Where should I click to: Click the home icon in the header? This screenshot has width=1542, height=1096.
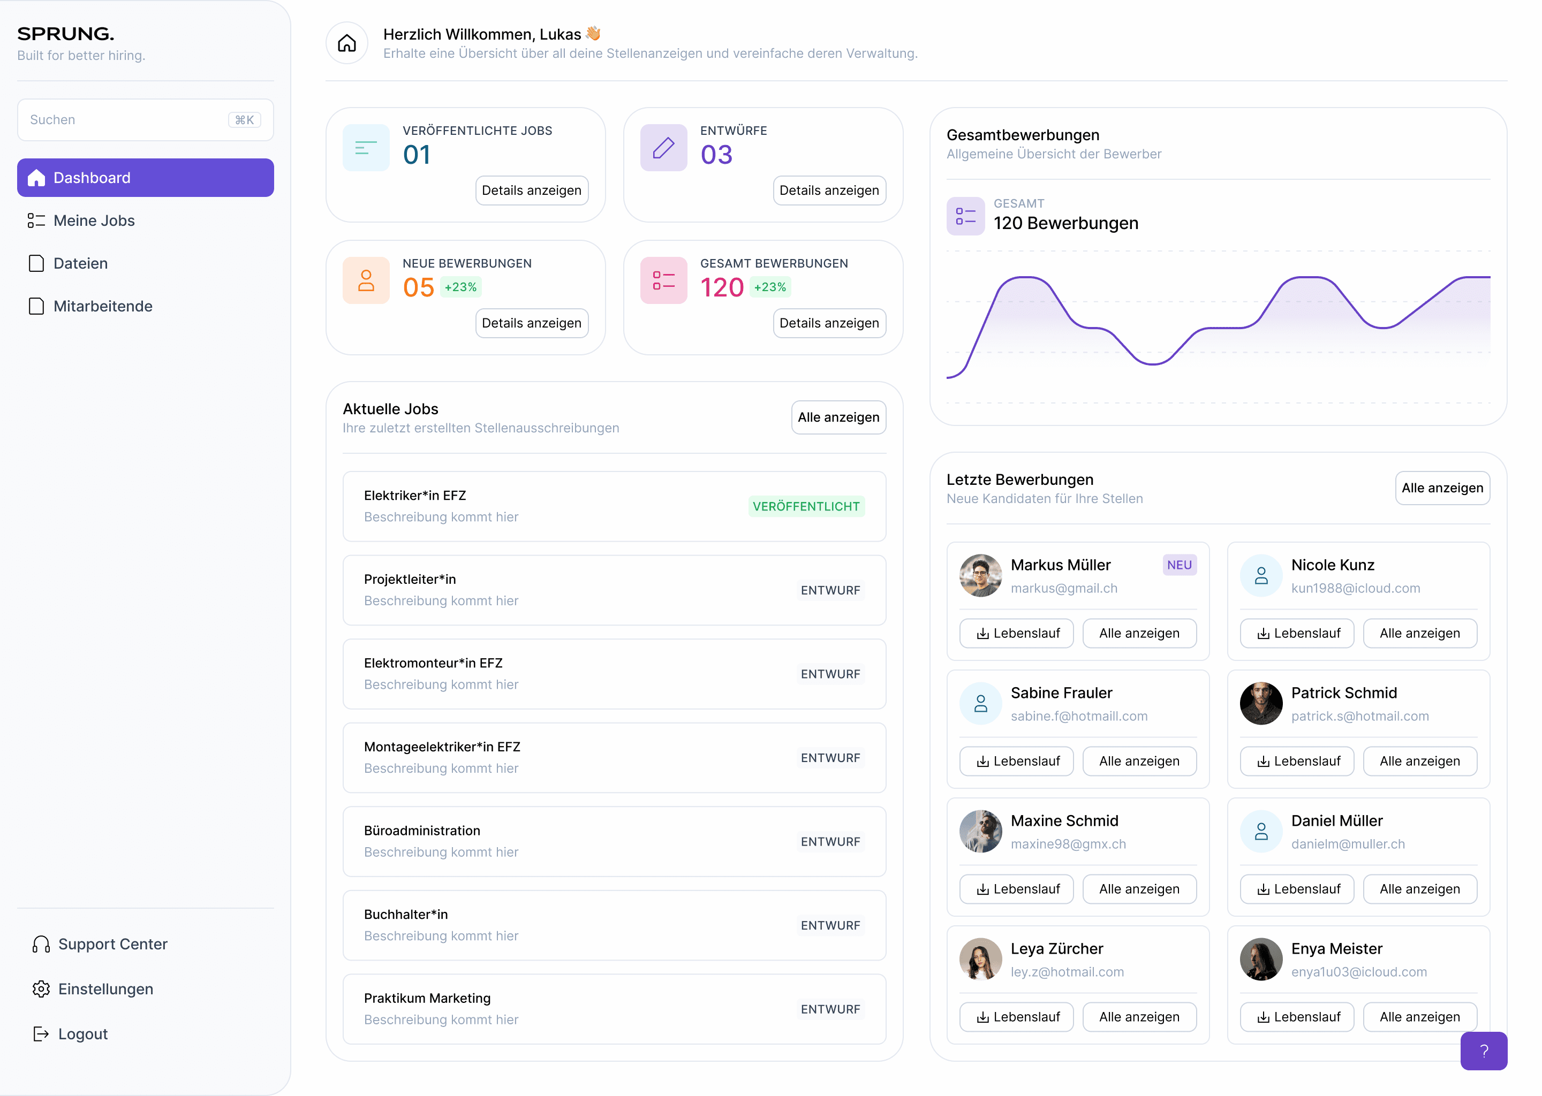click(x=346, y=43)
